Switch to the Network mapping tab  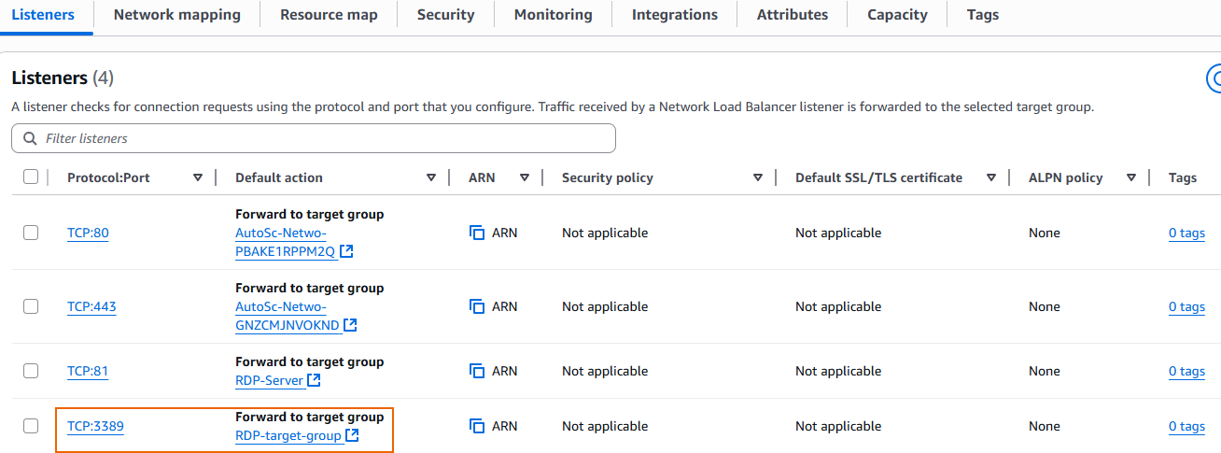(176, 15)
